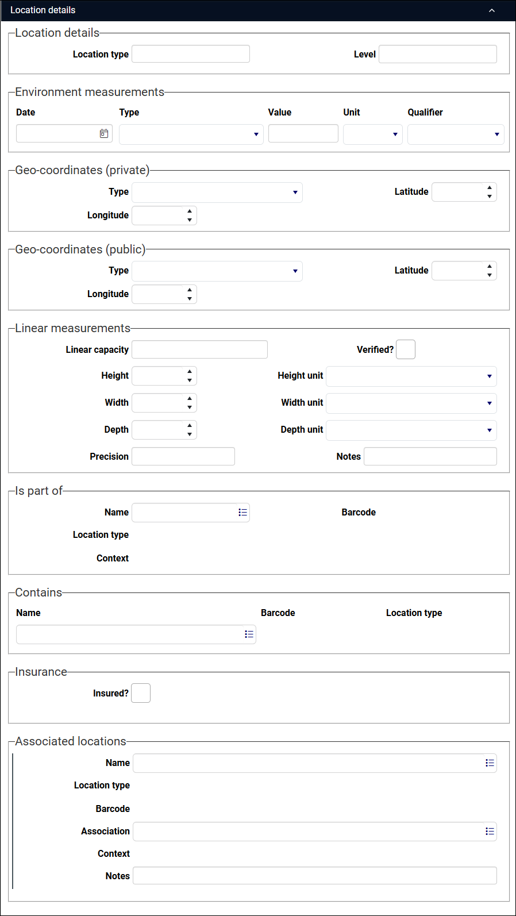Image resolution: width=516 pixels, height=916 pixels.
Task: Expand the Qualifier dropdown
Action: pos(456,134)
